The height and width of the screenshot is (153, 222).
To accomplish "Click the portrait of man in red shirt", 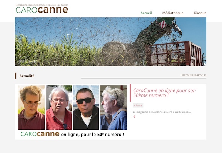I will (x=59, y=107).
